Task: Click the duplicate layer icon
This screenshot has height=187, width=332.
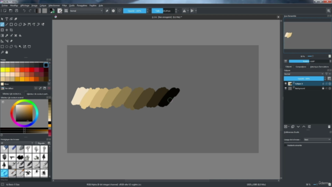Action: [293, 127]
